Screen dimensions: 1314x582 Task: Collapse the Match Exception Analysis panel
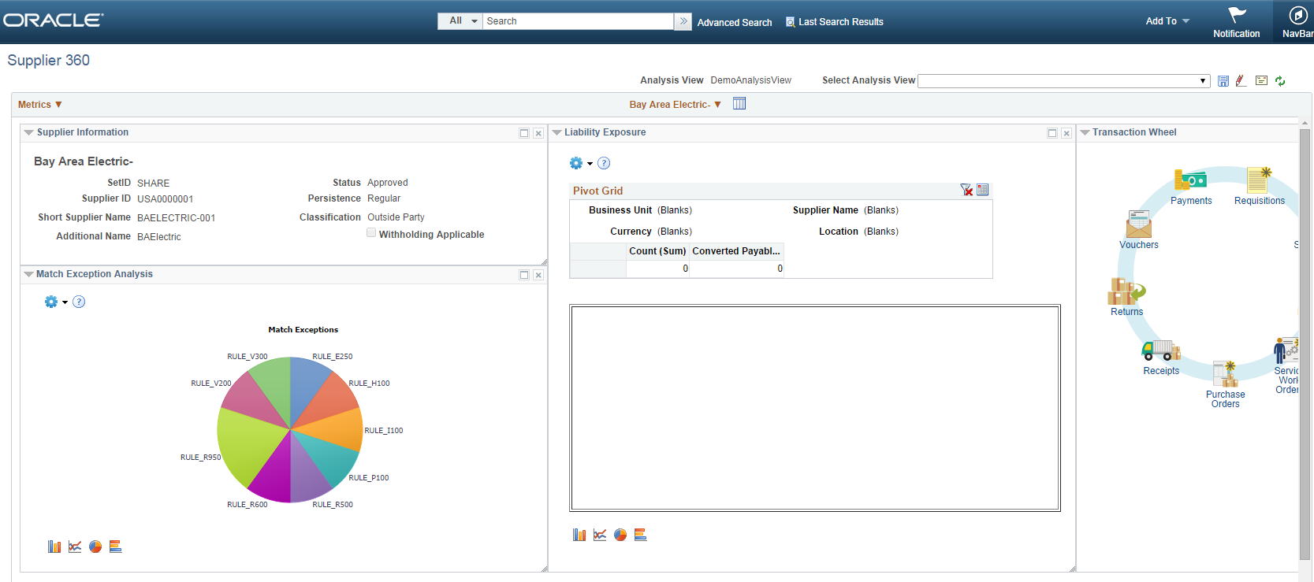[x=29, y=274]
